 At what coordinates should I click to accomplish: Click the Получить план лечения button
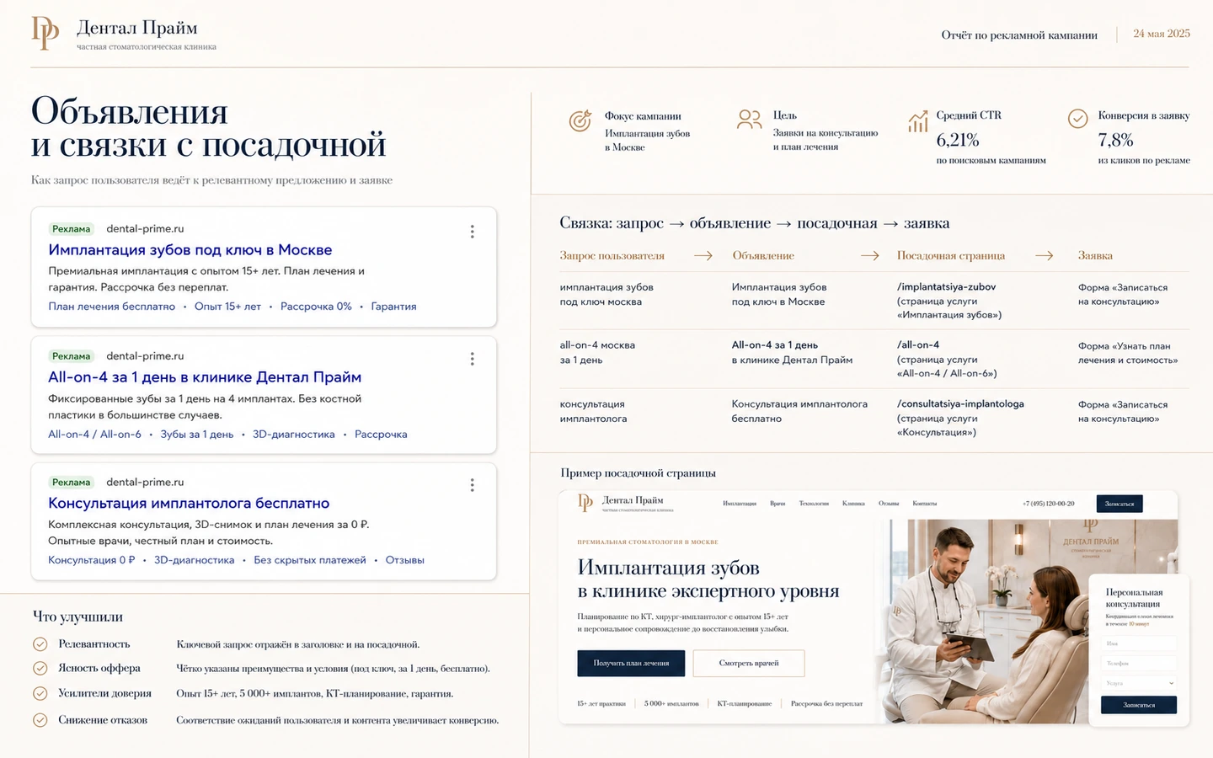click(631, 664)
